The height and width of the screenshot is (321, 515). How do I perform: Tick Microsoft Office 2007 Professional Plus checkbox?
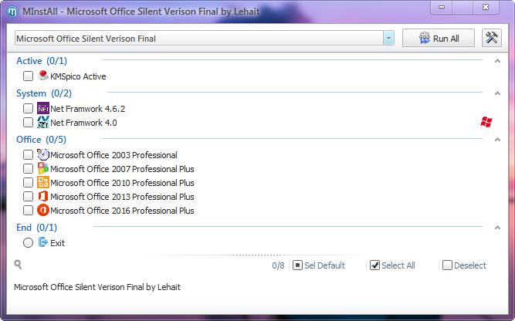coord(29,169)
